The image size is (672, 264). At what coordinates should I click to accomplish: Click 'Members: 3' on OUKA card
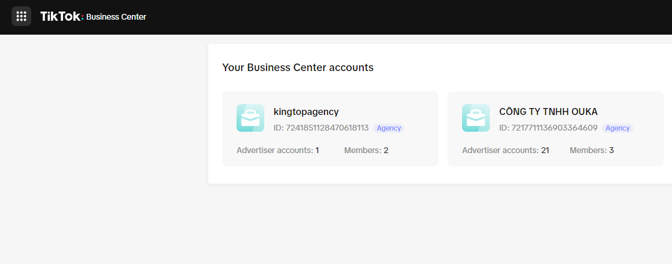[x=592, y=150]
